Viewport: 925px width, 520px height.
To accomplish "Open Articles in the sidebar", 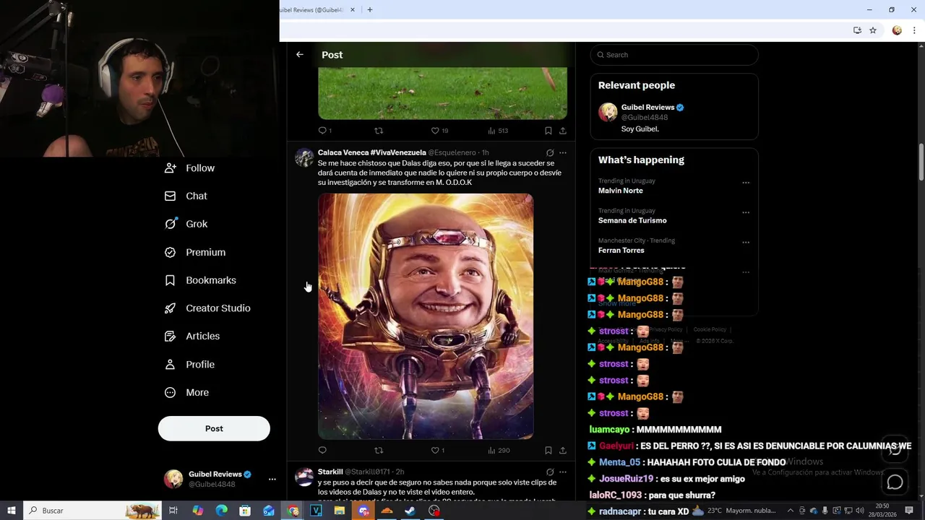I will click(x=192, y=337).
